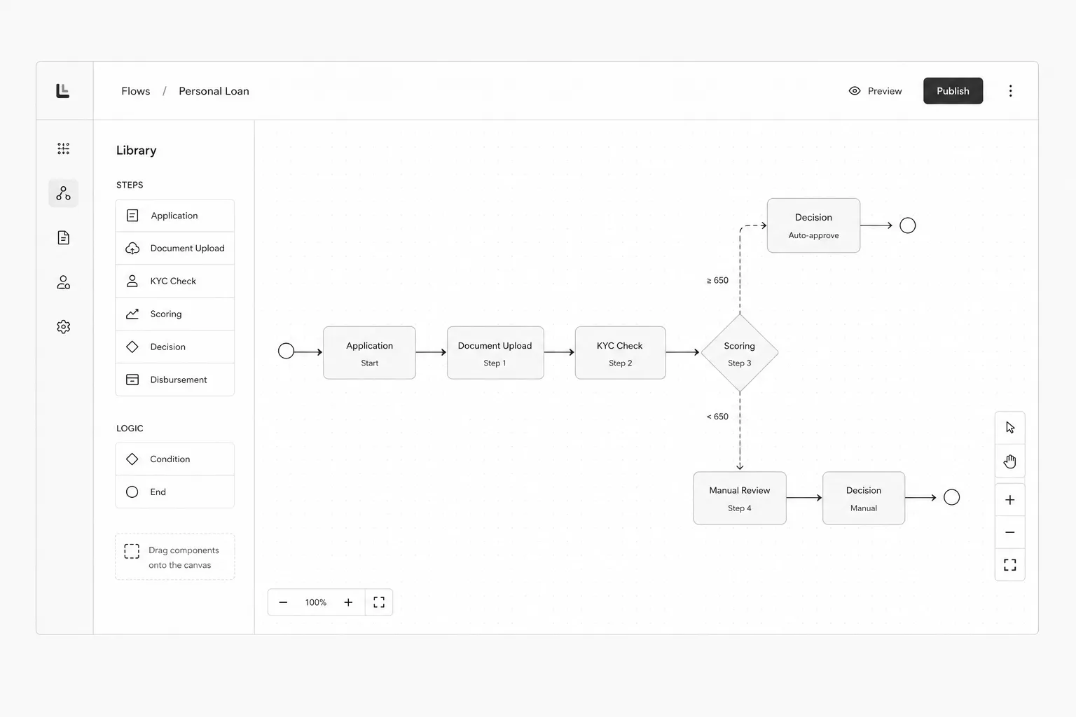Select the Condition logic component
The width and height of the screenshot is (1076, 717).
coord(174,459)
